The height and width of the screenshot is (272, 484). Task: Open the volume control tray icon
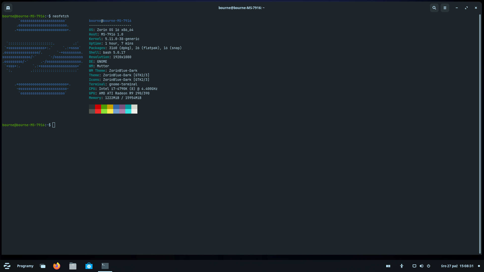(x=421, y=266)
